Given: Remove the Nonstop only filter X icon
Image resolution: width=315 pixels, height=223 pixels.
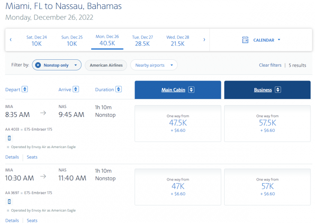Looking at the screenshot, I should point(38,65).
